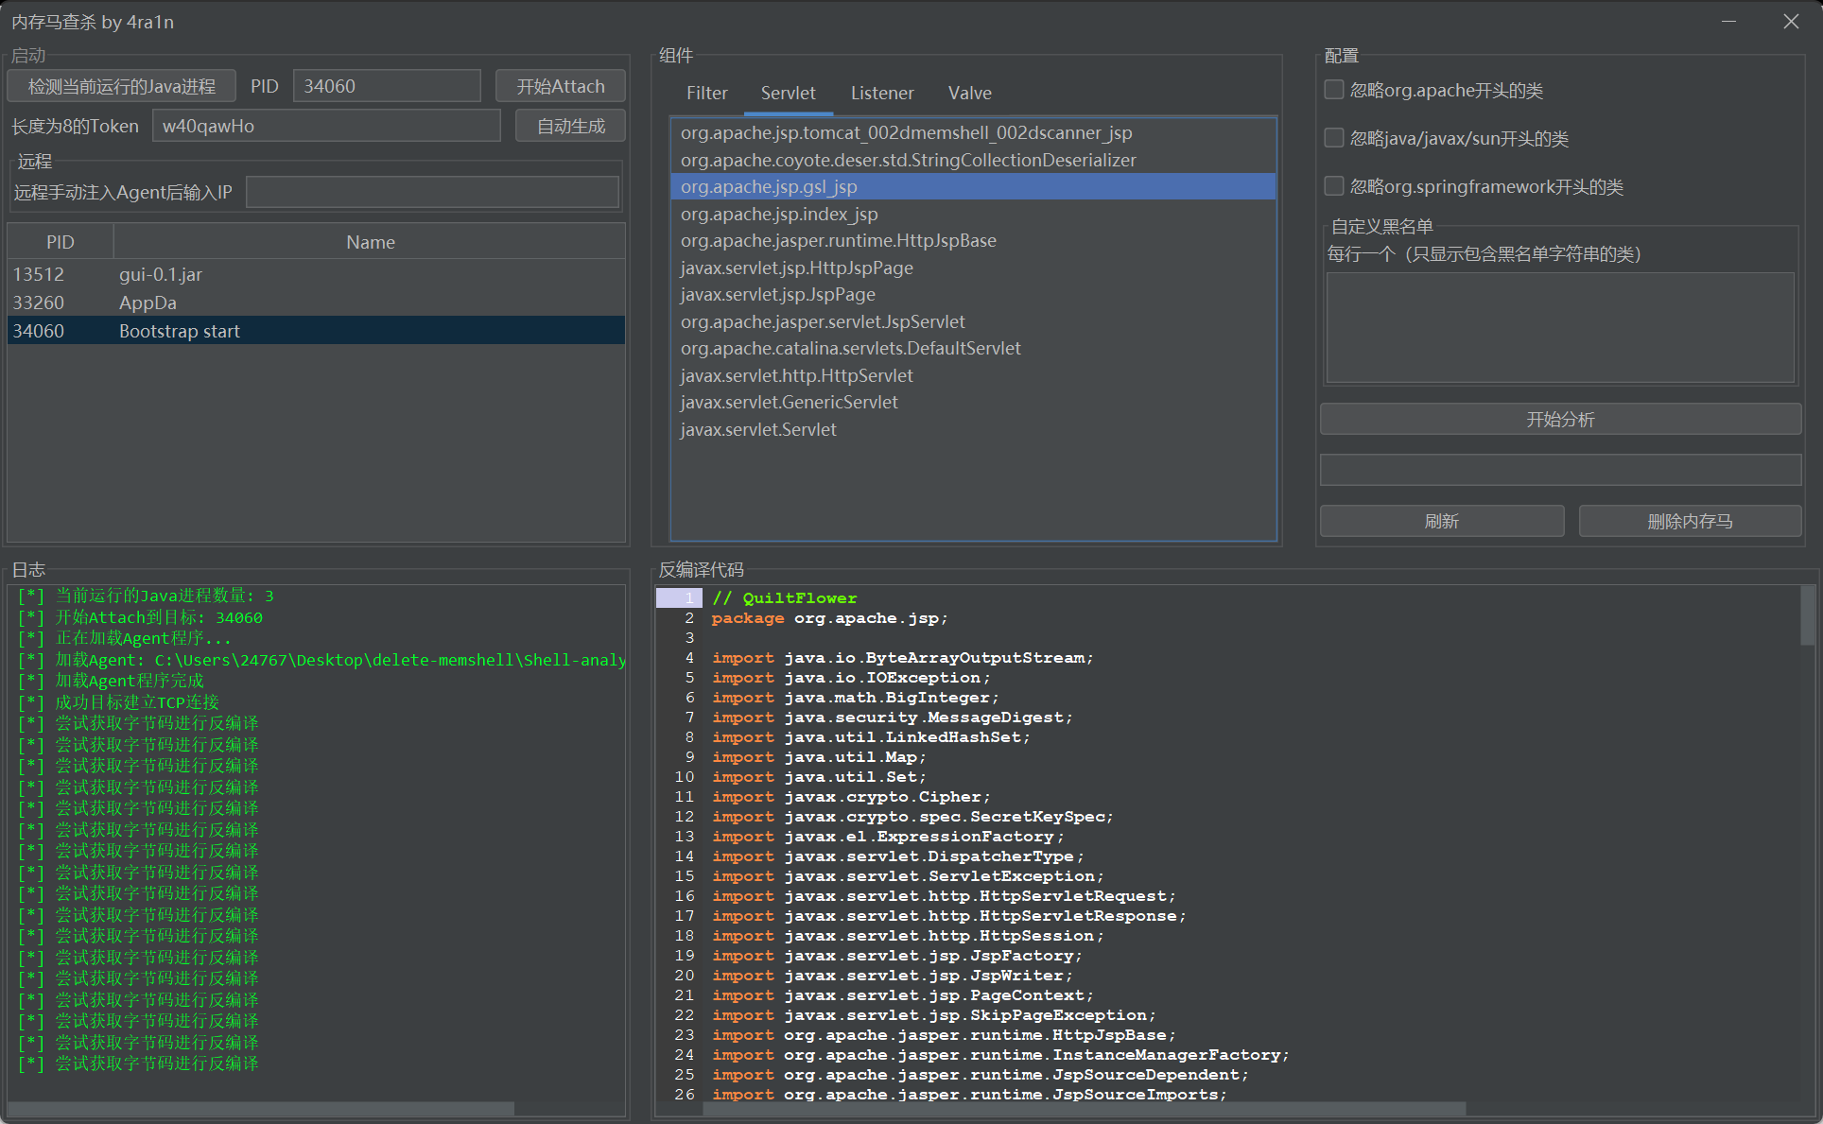The image size is (1823, 1124).
Task: Switch to the Valve tab
Action: tap(969, 93)
